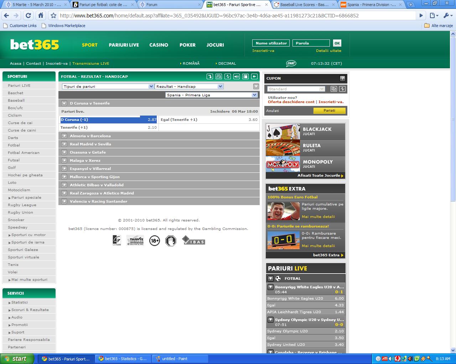
Task: Click the yellow Pariati button
Action: pos(329,111)
